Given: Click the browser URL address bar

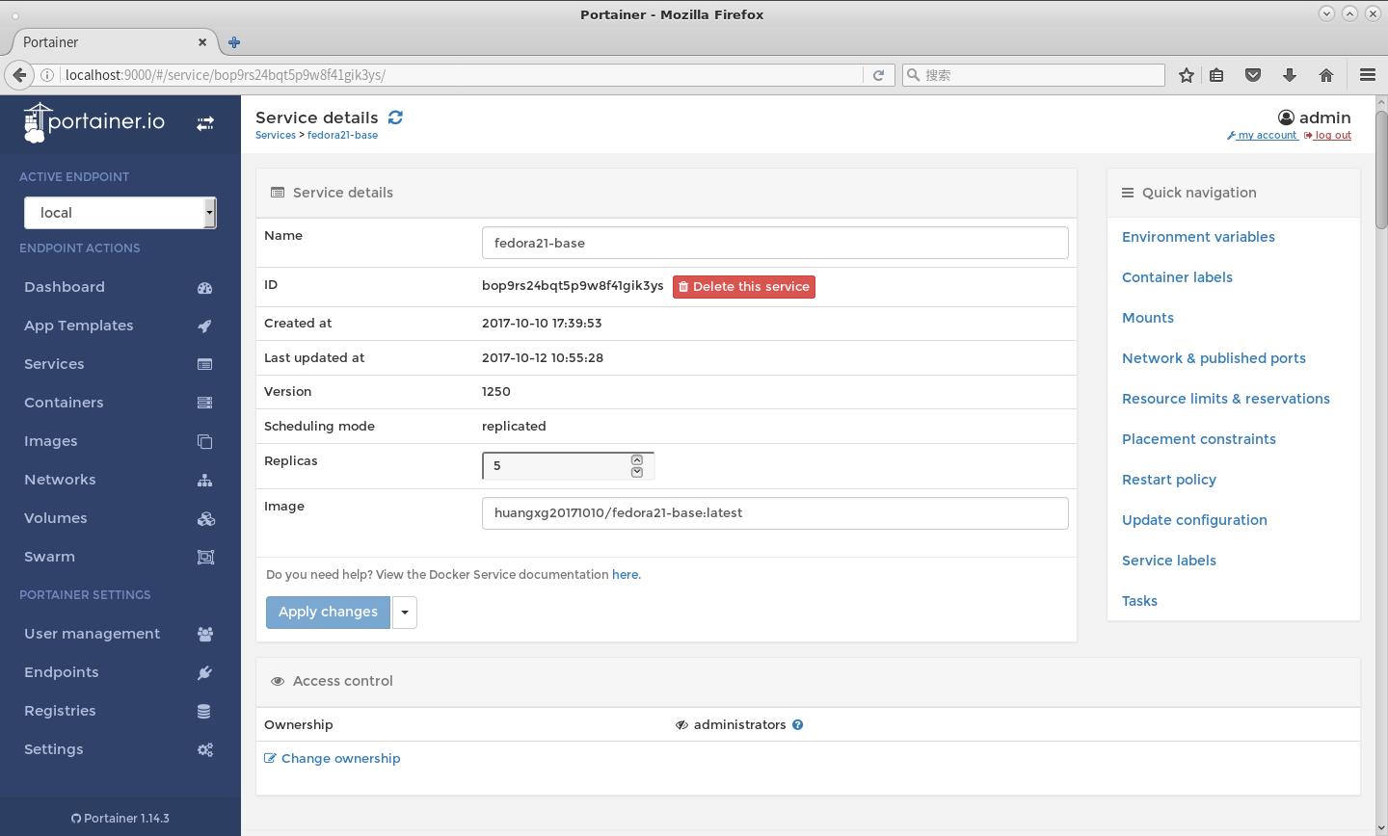Looking at the screenshot, I should pyautogui.click(x=461, y=75).
